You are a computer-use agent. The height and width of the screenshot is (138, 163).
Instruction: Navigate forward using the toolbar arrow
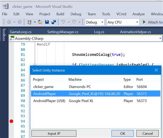pyautogui.click(x=20, y=22)
